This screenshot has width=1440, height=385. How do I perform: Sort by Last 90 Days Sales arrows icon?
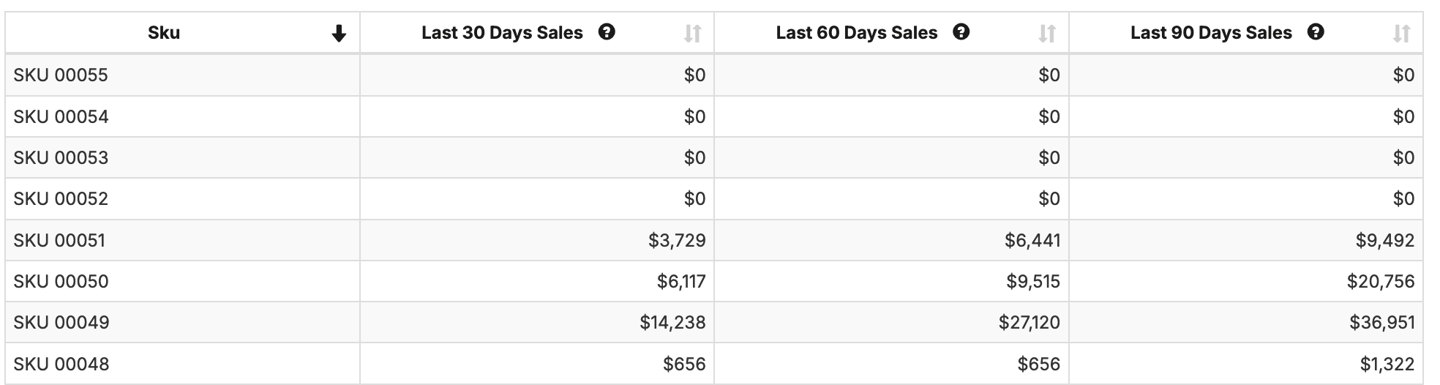tap(1401, 34)
